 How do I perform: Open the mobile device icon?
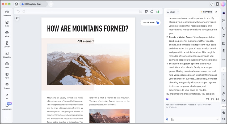pos(217,4)
